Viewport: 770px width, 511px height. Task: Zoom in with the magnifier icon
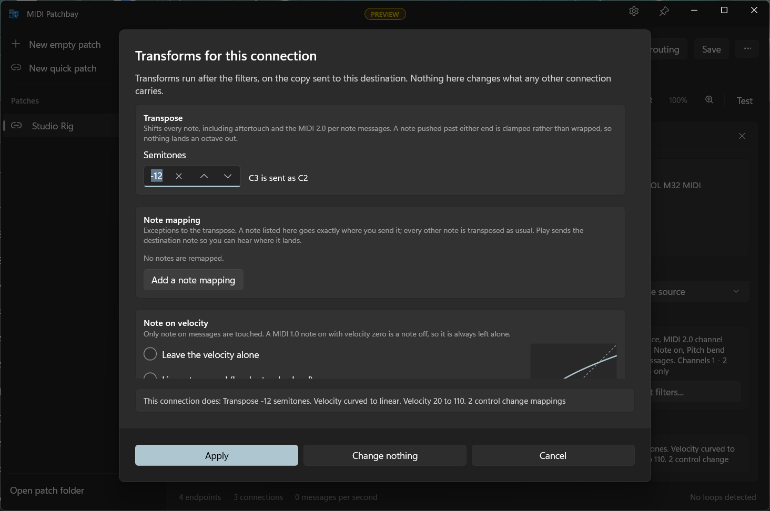tap(709, 100)
